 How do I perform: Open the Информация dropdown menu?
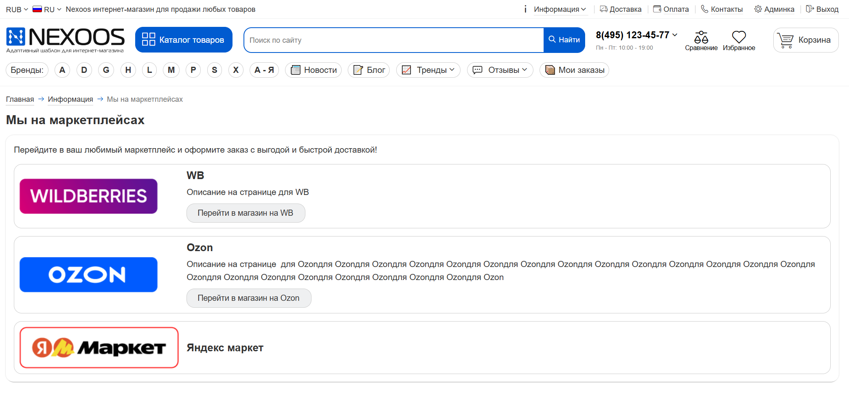click(560, 9)
